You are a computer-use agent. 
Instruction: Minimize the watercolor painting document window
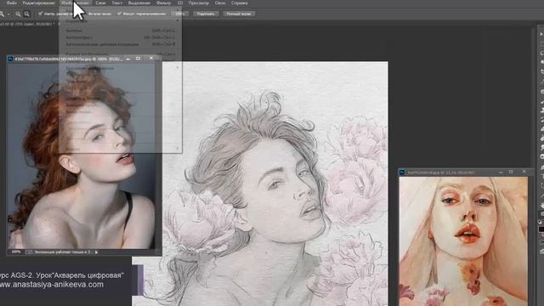(x=501, y=172)
